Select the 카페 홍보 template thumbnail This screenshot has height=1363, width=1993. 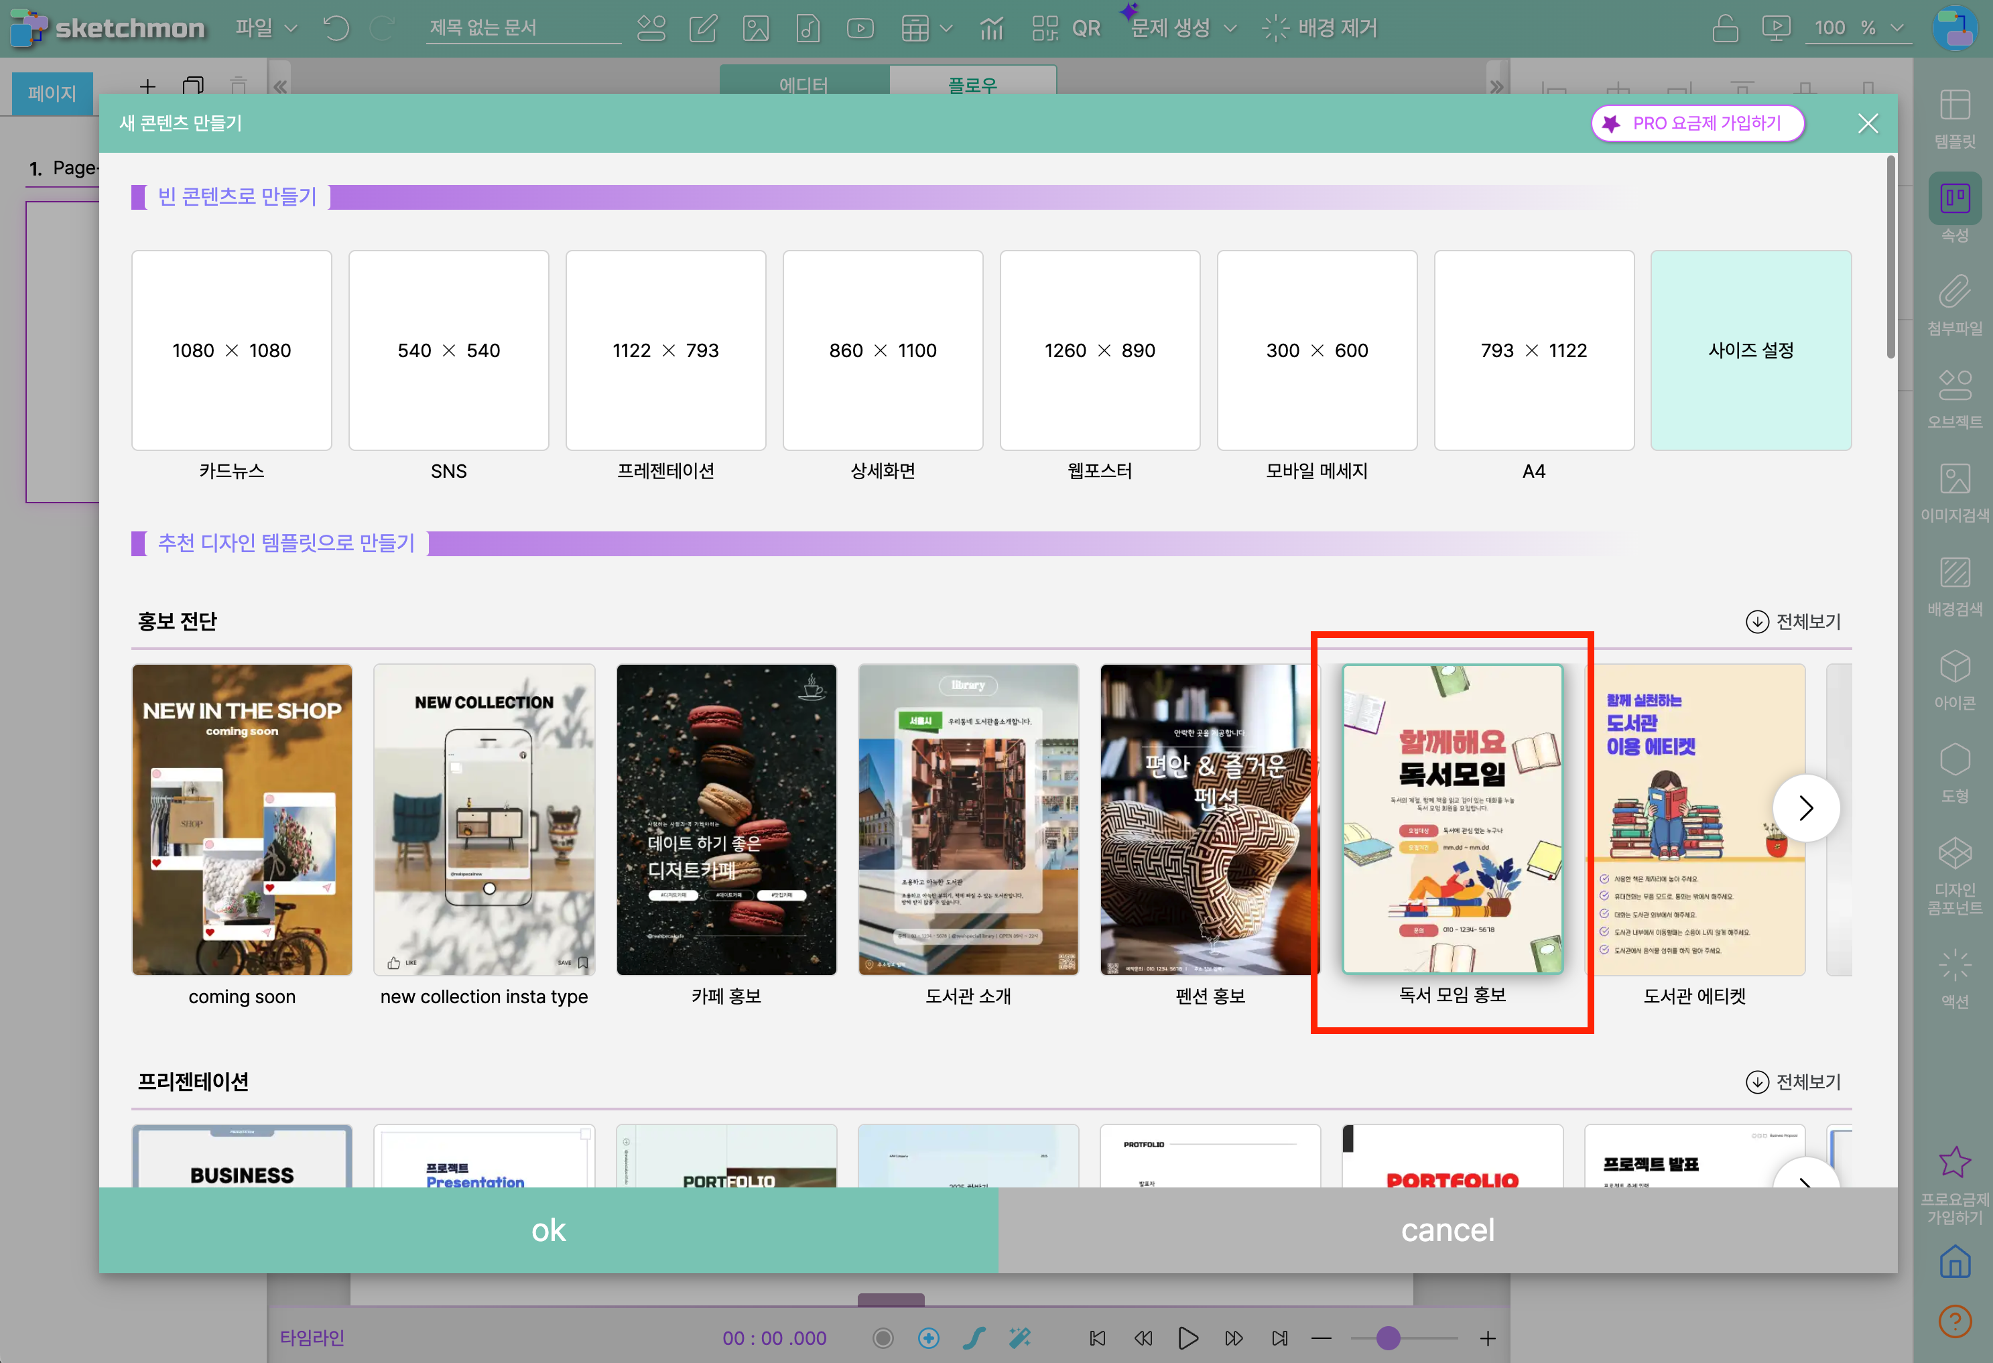(726, 819)
